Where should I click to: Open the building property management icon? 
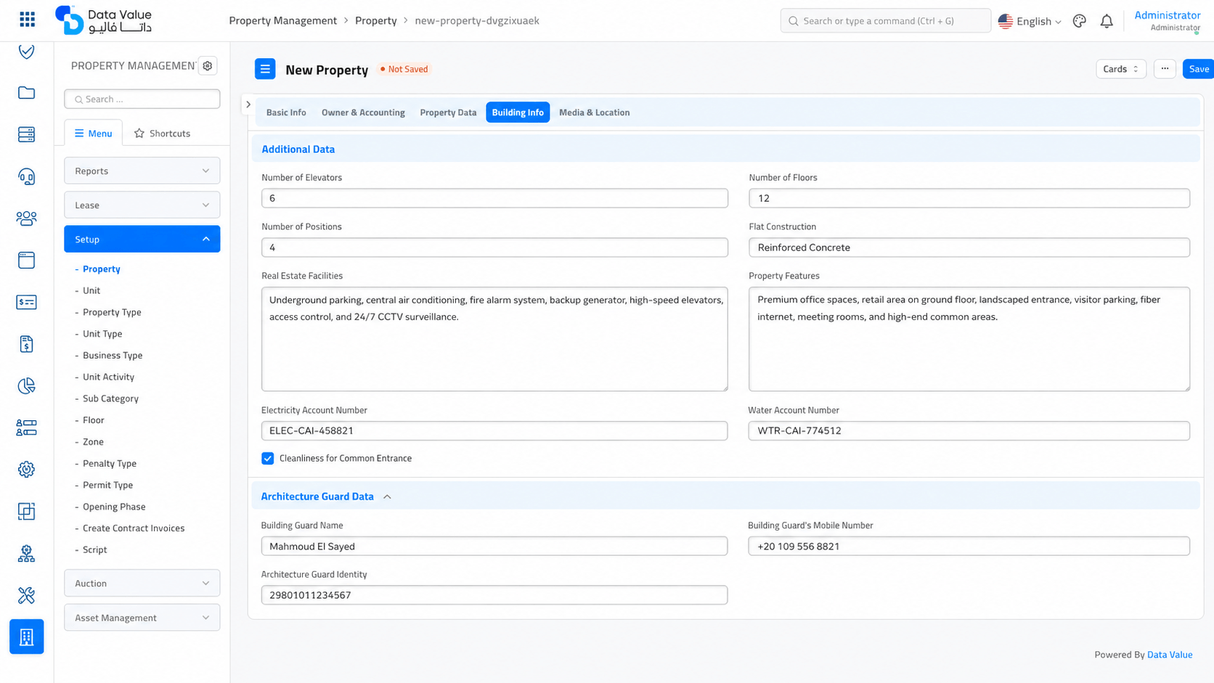[27, 637]
